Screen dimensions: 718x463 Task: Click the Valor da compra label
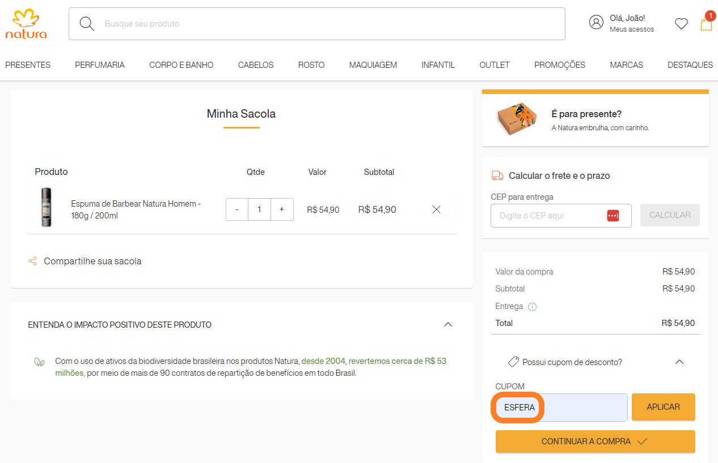(524, 272)
